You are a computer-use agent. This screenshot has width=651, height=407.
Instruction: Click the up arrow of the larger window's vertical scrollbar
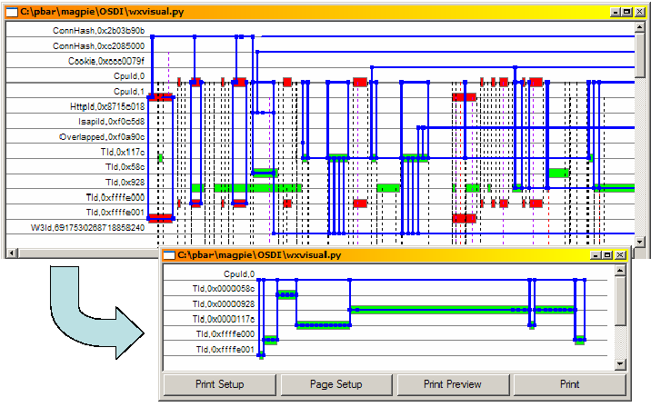640,29
